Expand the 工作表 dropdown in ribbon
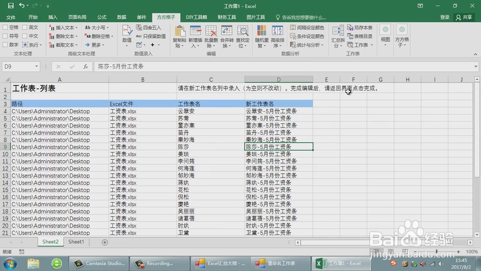This screenshot has width=481, height=271. (x=371, y=45)
